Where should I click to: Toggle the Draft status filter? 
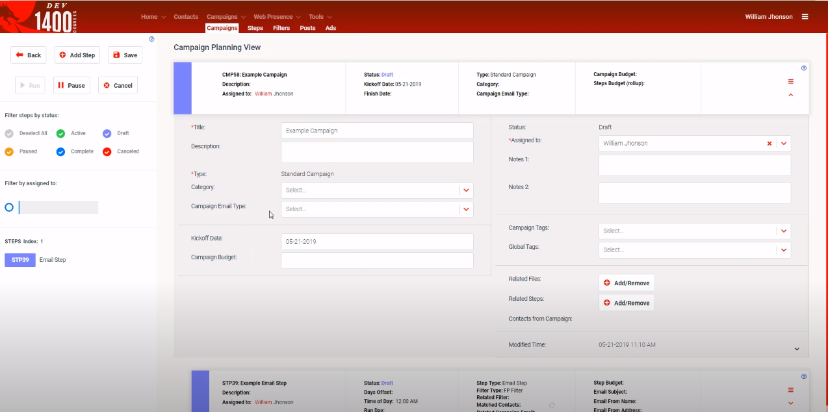pyautogui.click(x=107, y=133)
